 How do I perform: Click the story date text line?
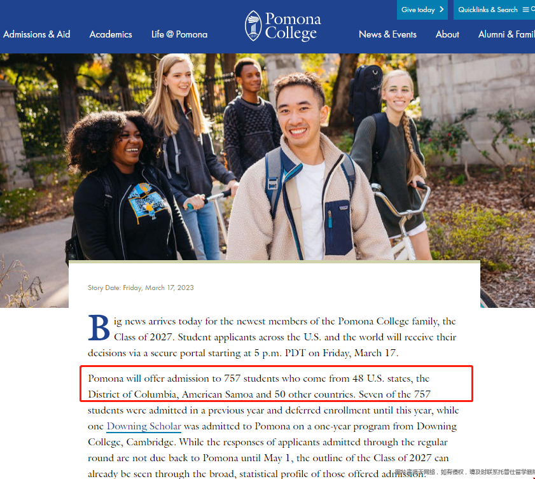(x=141, y=288)
